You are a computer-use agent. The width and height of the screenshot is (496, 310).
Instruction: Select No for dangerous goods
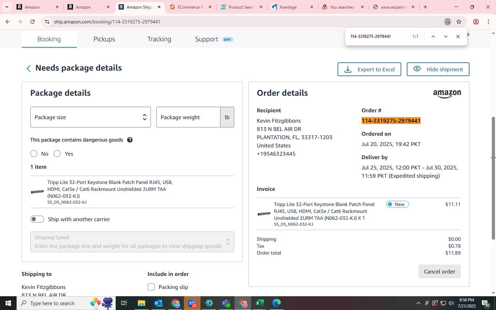[34, 154]
